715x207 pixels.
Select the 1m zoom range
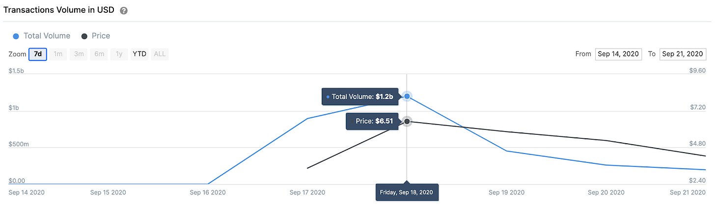tap(58, 54)
